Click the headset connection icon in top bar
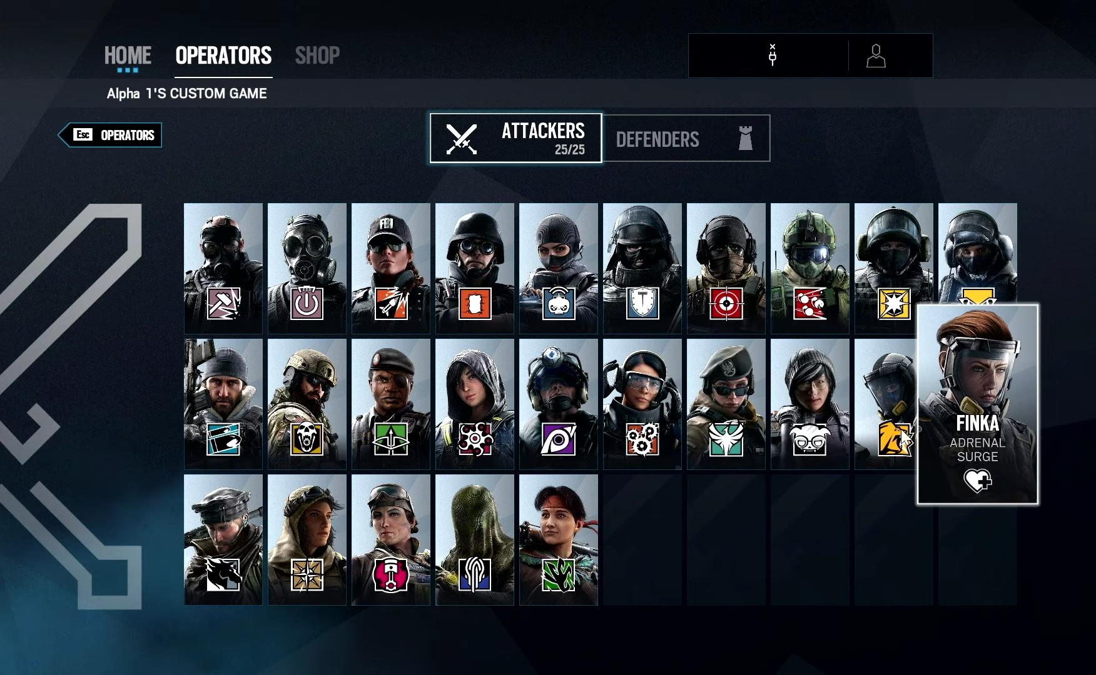This screenshot has width=1096, height=675. pyautogui.click(x=773, y=55)
